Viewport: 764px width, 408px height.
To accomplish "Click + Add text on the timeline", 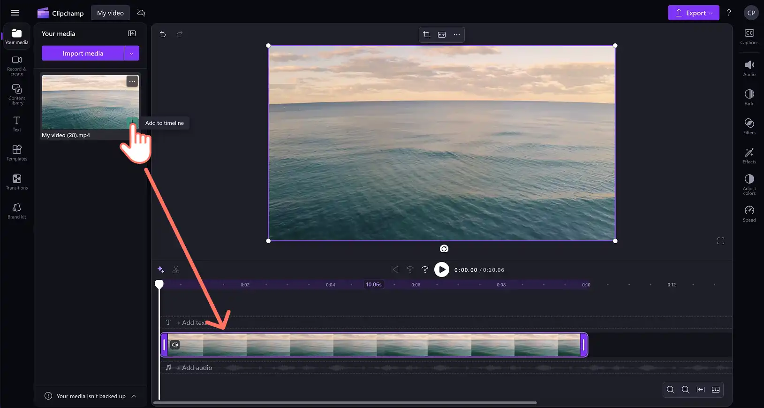I will [x=192, y=323].
